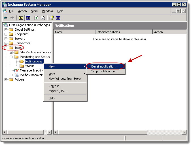
Task: Select Export List in context menu
Action: tap(65, 91)
